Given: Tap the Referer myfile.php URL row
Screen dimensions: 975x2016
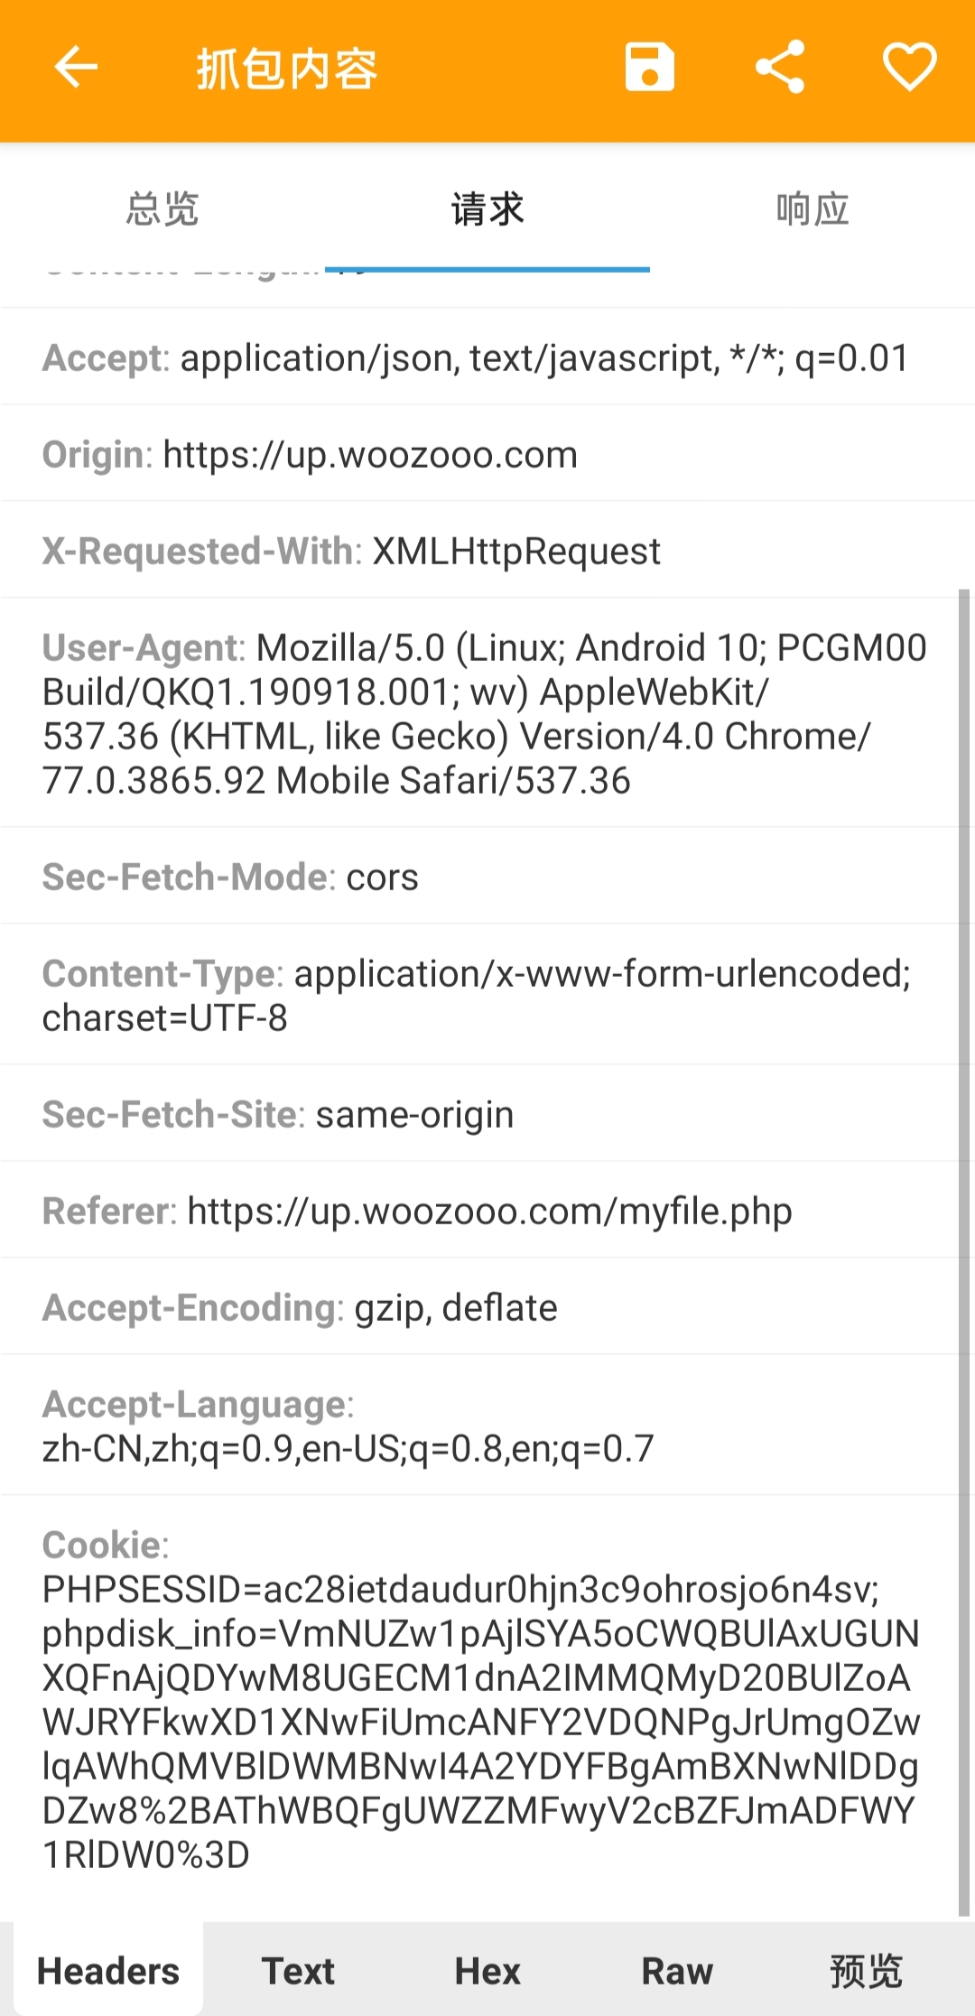Looking at the screenshot, I should coord(478,1211).
